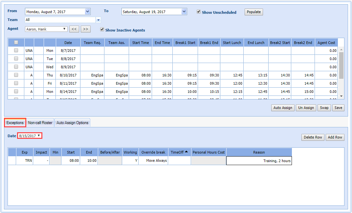Open the Auto Assign Options tab
The height and width of the screenshot is (213, 352).
72,123
